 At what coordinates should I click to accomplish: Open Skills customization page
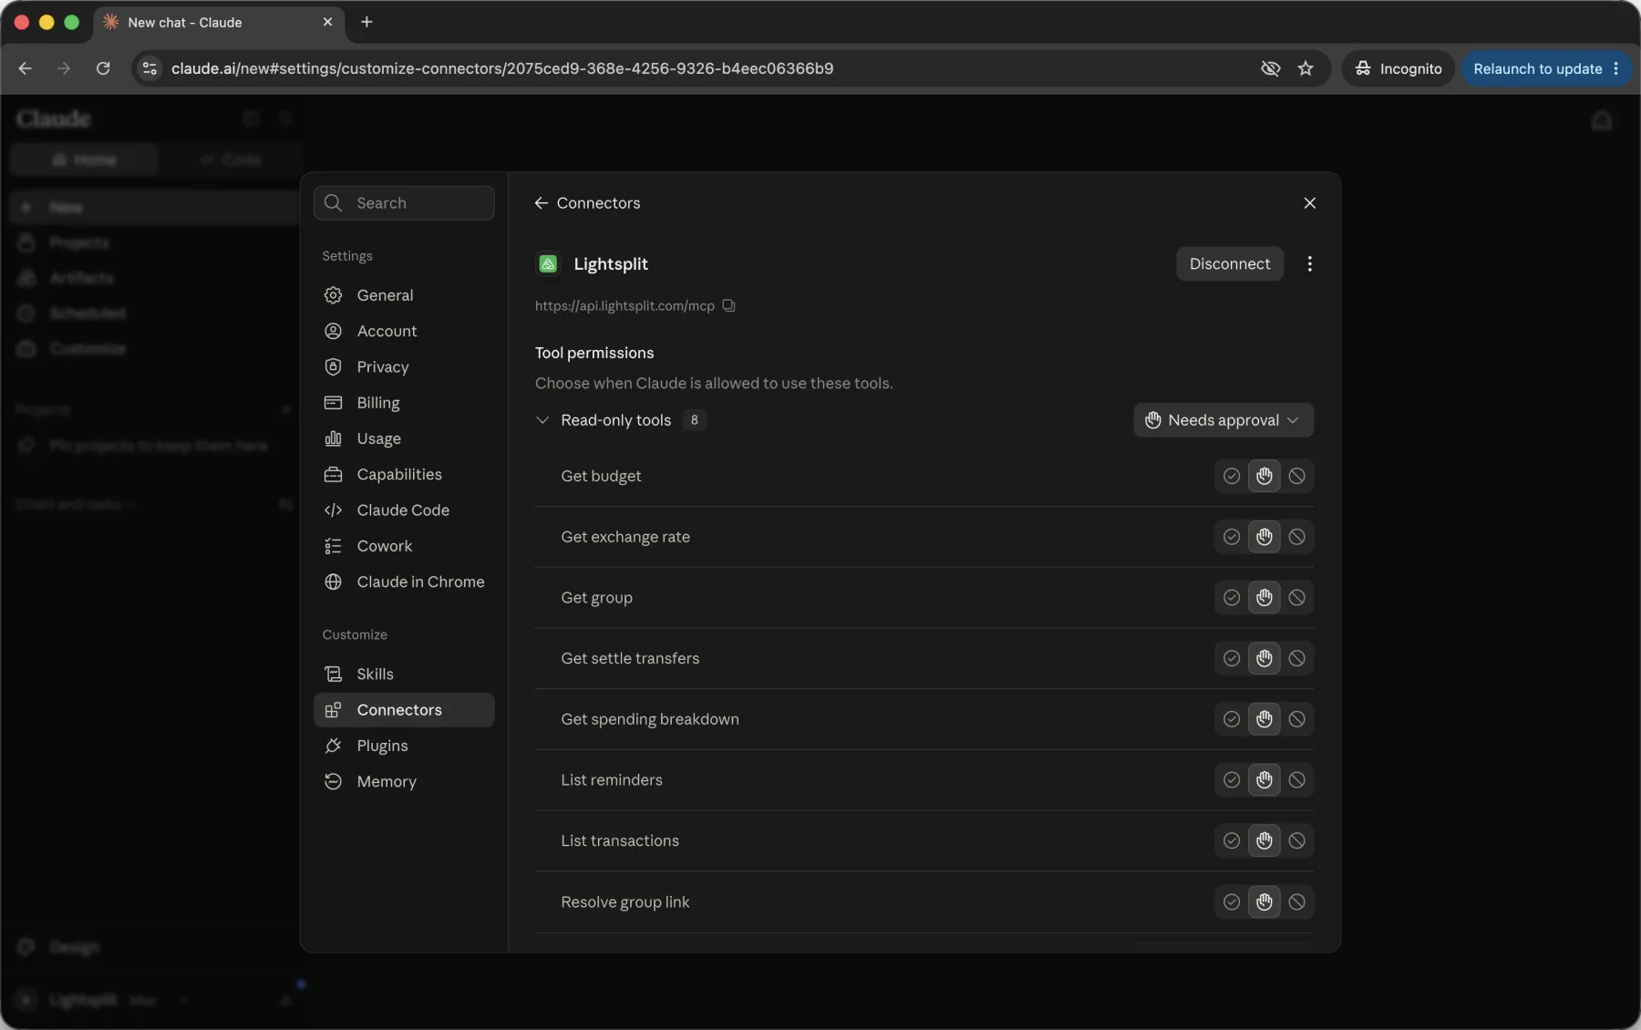(x=404, y=674)
